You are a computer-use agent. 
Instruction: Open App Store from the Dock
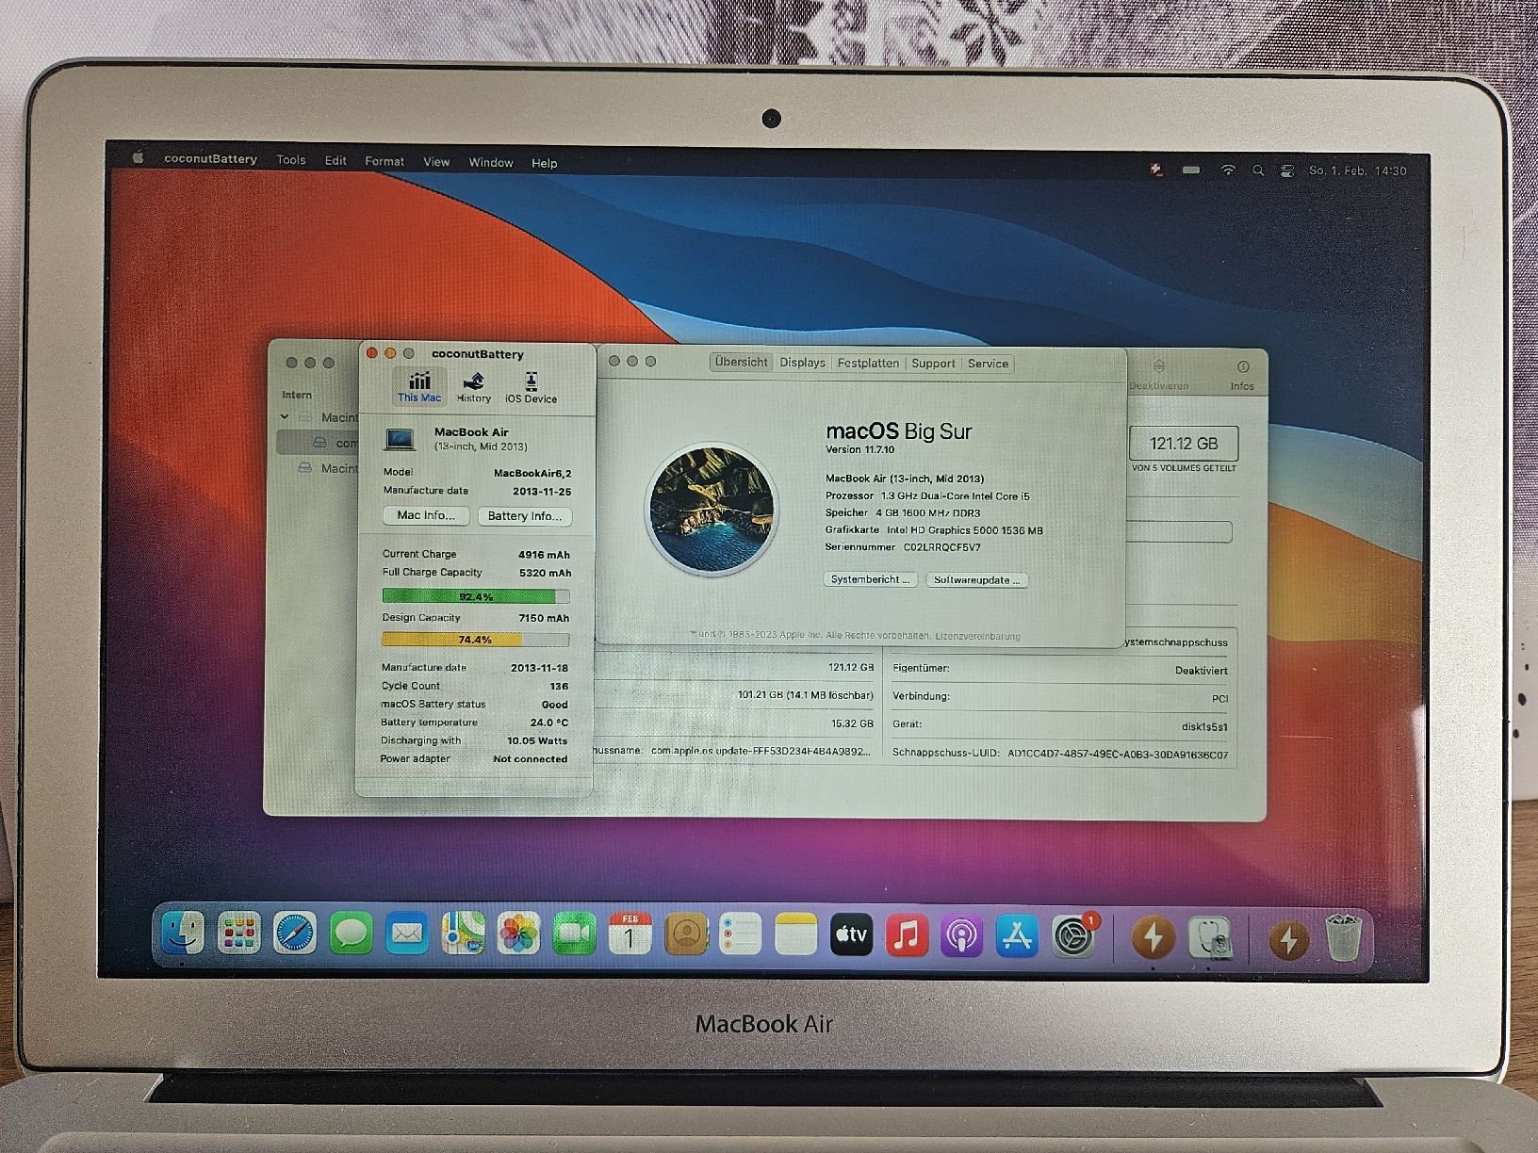[x=1017, y=936]
